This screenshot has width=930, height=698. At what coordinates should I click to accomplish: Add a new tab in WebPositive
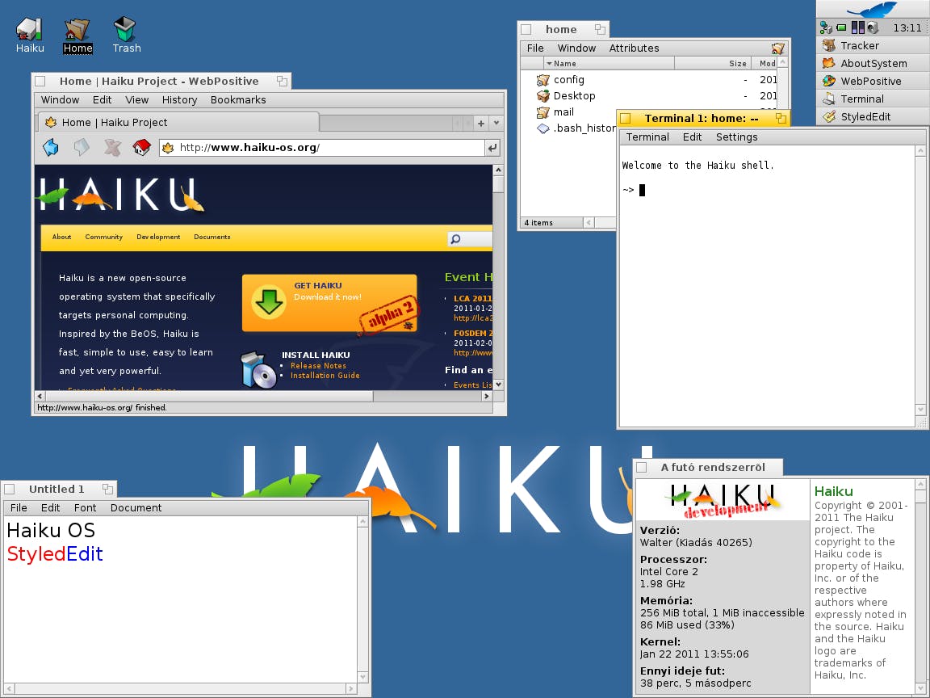[x=481, y=124]
